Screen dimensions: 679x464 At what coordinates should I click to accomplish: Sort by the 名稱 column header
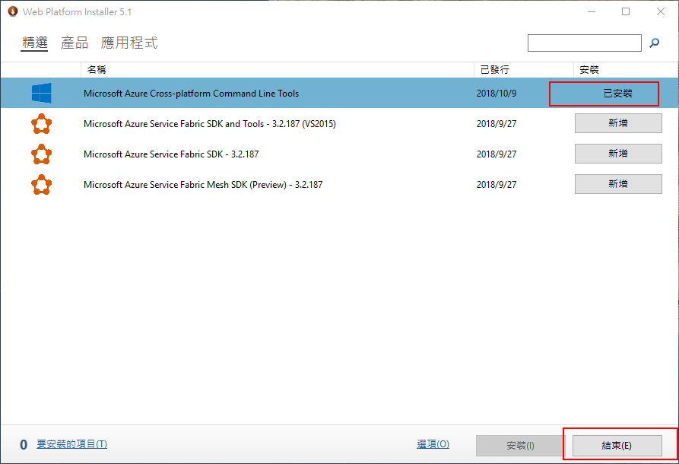pyautogui.click(x=277, y=70)
